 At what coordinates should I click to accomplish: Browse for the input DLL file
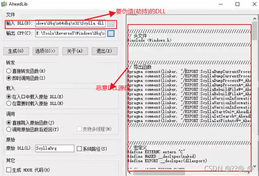(x=111, y=24)
